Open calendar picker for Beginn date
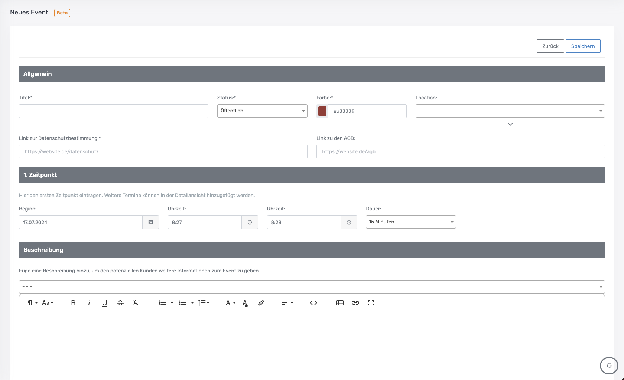624x380 pixels. (x=150, y=222)
